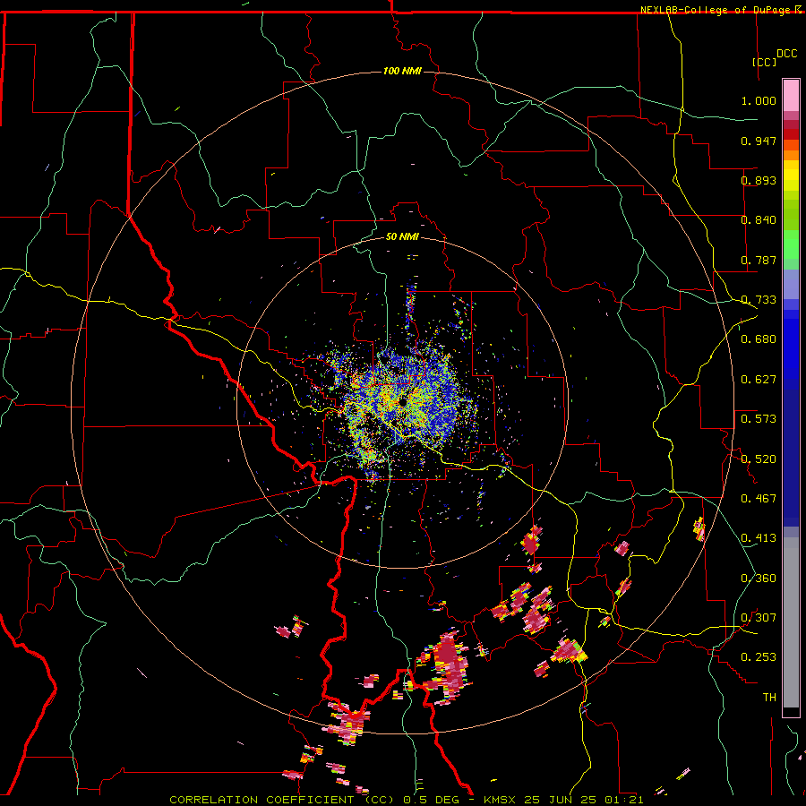Pick the gray color bar segment
806x806 pixels.
click(791, 622)
